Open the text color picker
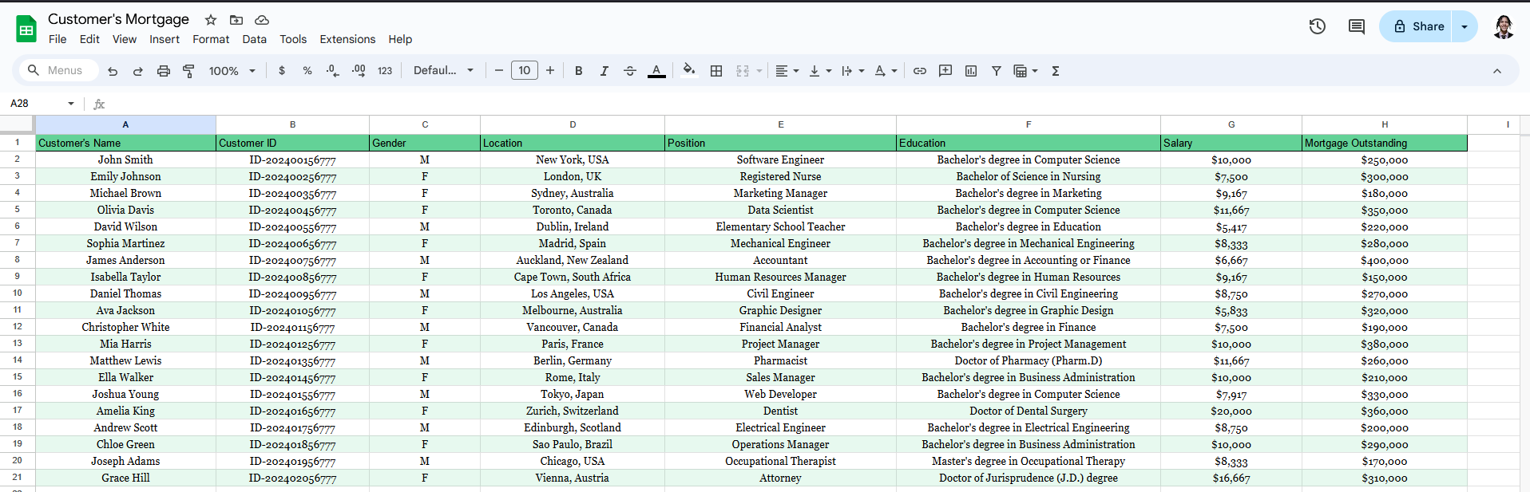 (656, 71)
